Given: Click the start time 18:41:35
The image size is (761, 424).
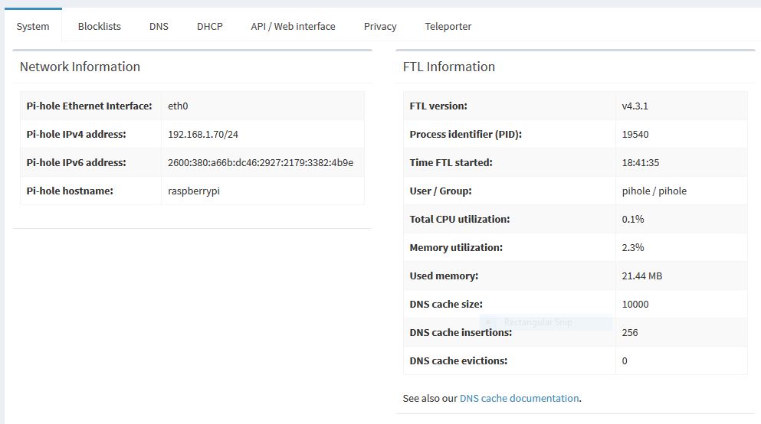Looking at the screenshot, I should pyautogui.click(x=641, y=163).
